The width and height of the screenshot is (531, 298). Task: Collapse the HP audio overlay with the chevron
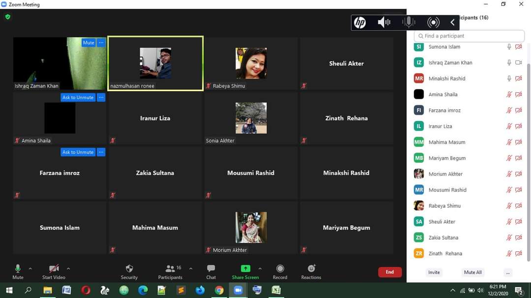coord(452,22)
